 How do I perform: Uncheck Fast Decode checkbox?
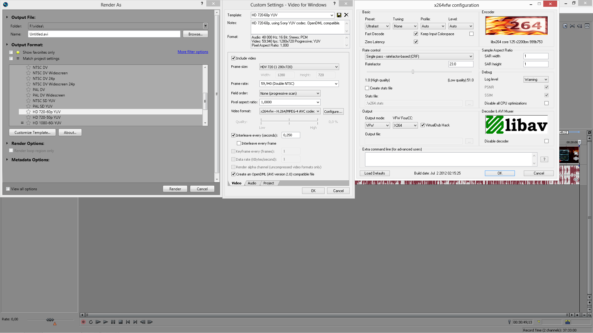point(416,34)
